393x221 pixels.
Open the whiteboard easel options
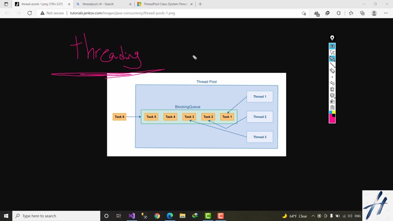click(332, 95)
